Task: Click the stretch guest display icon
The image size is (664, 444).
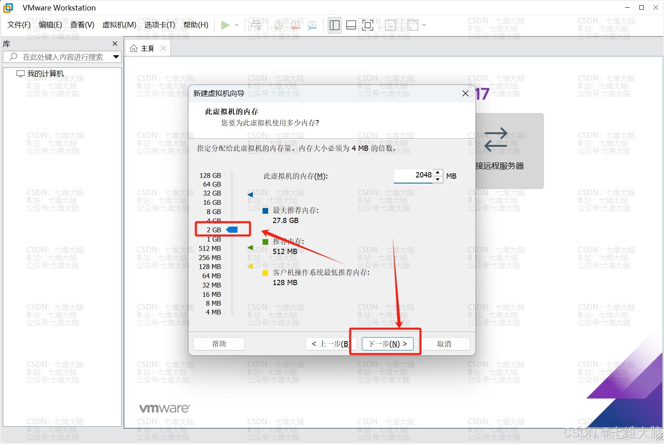Action: [x=413, y=25]
